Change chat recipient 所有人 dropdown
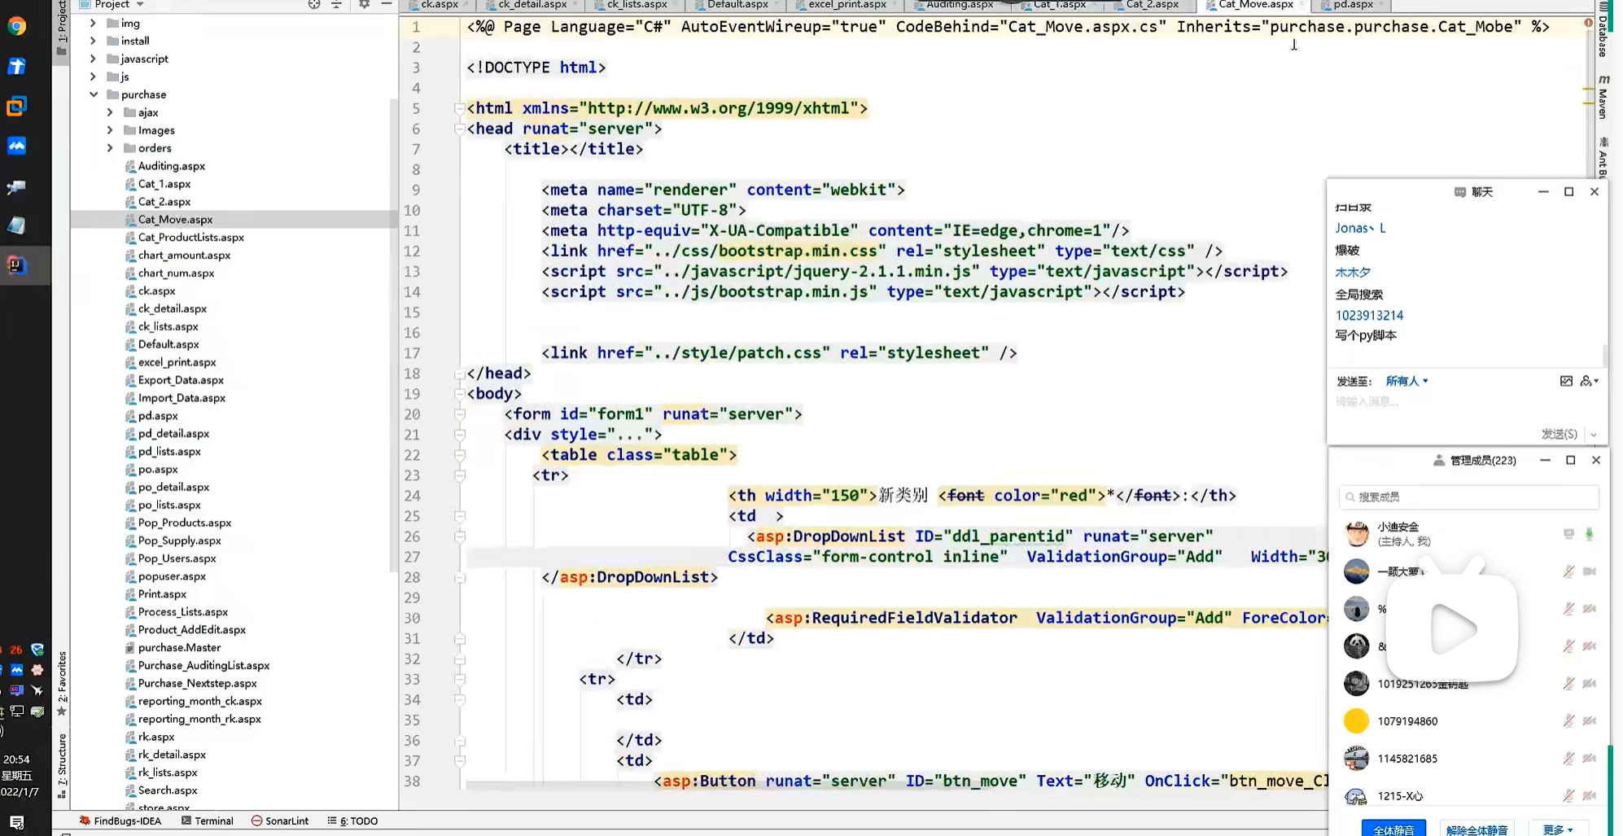1623x836 pixels. [1406, 381]
